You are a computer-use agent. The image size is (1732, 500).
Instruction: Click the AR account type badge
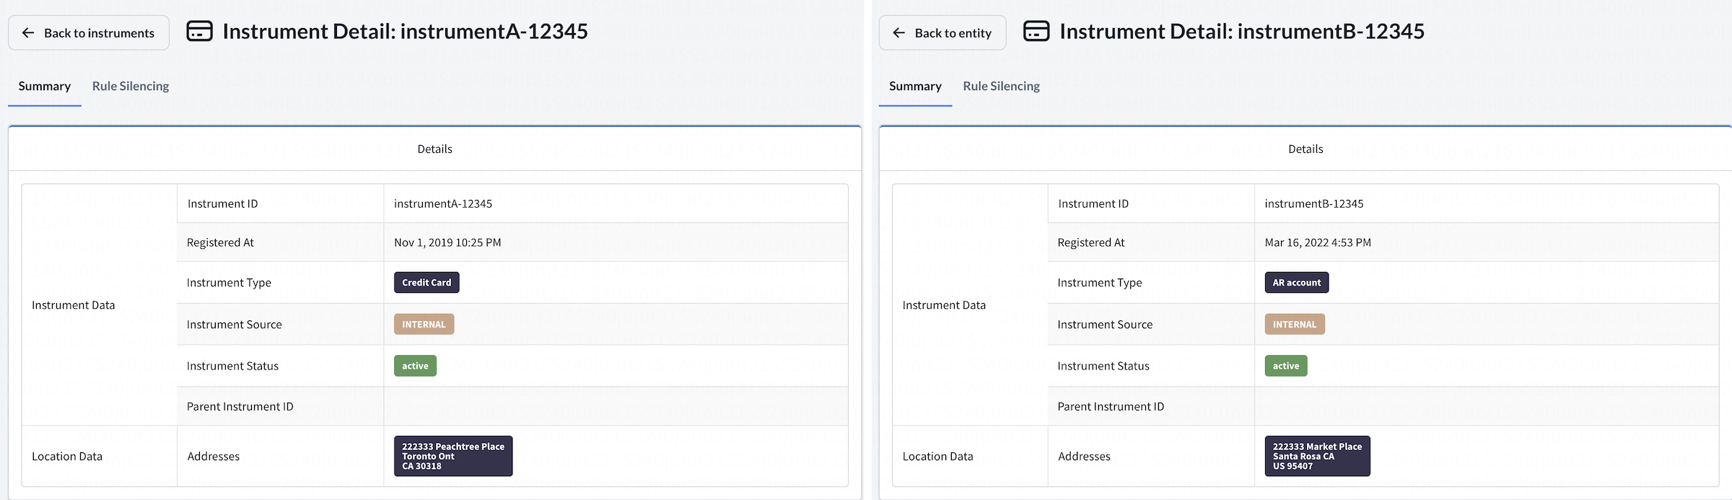(x=1296, y=283)
